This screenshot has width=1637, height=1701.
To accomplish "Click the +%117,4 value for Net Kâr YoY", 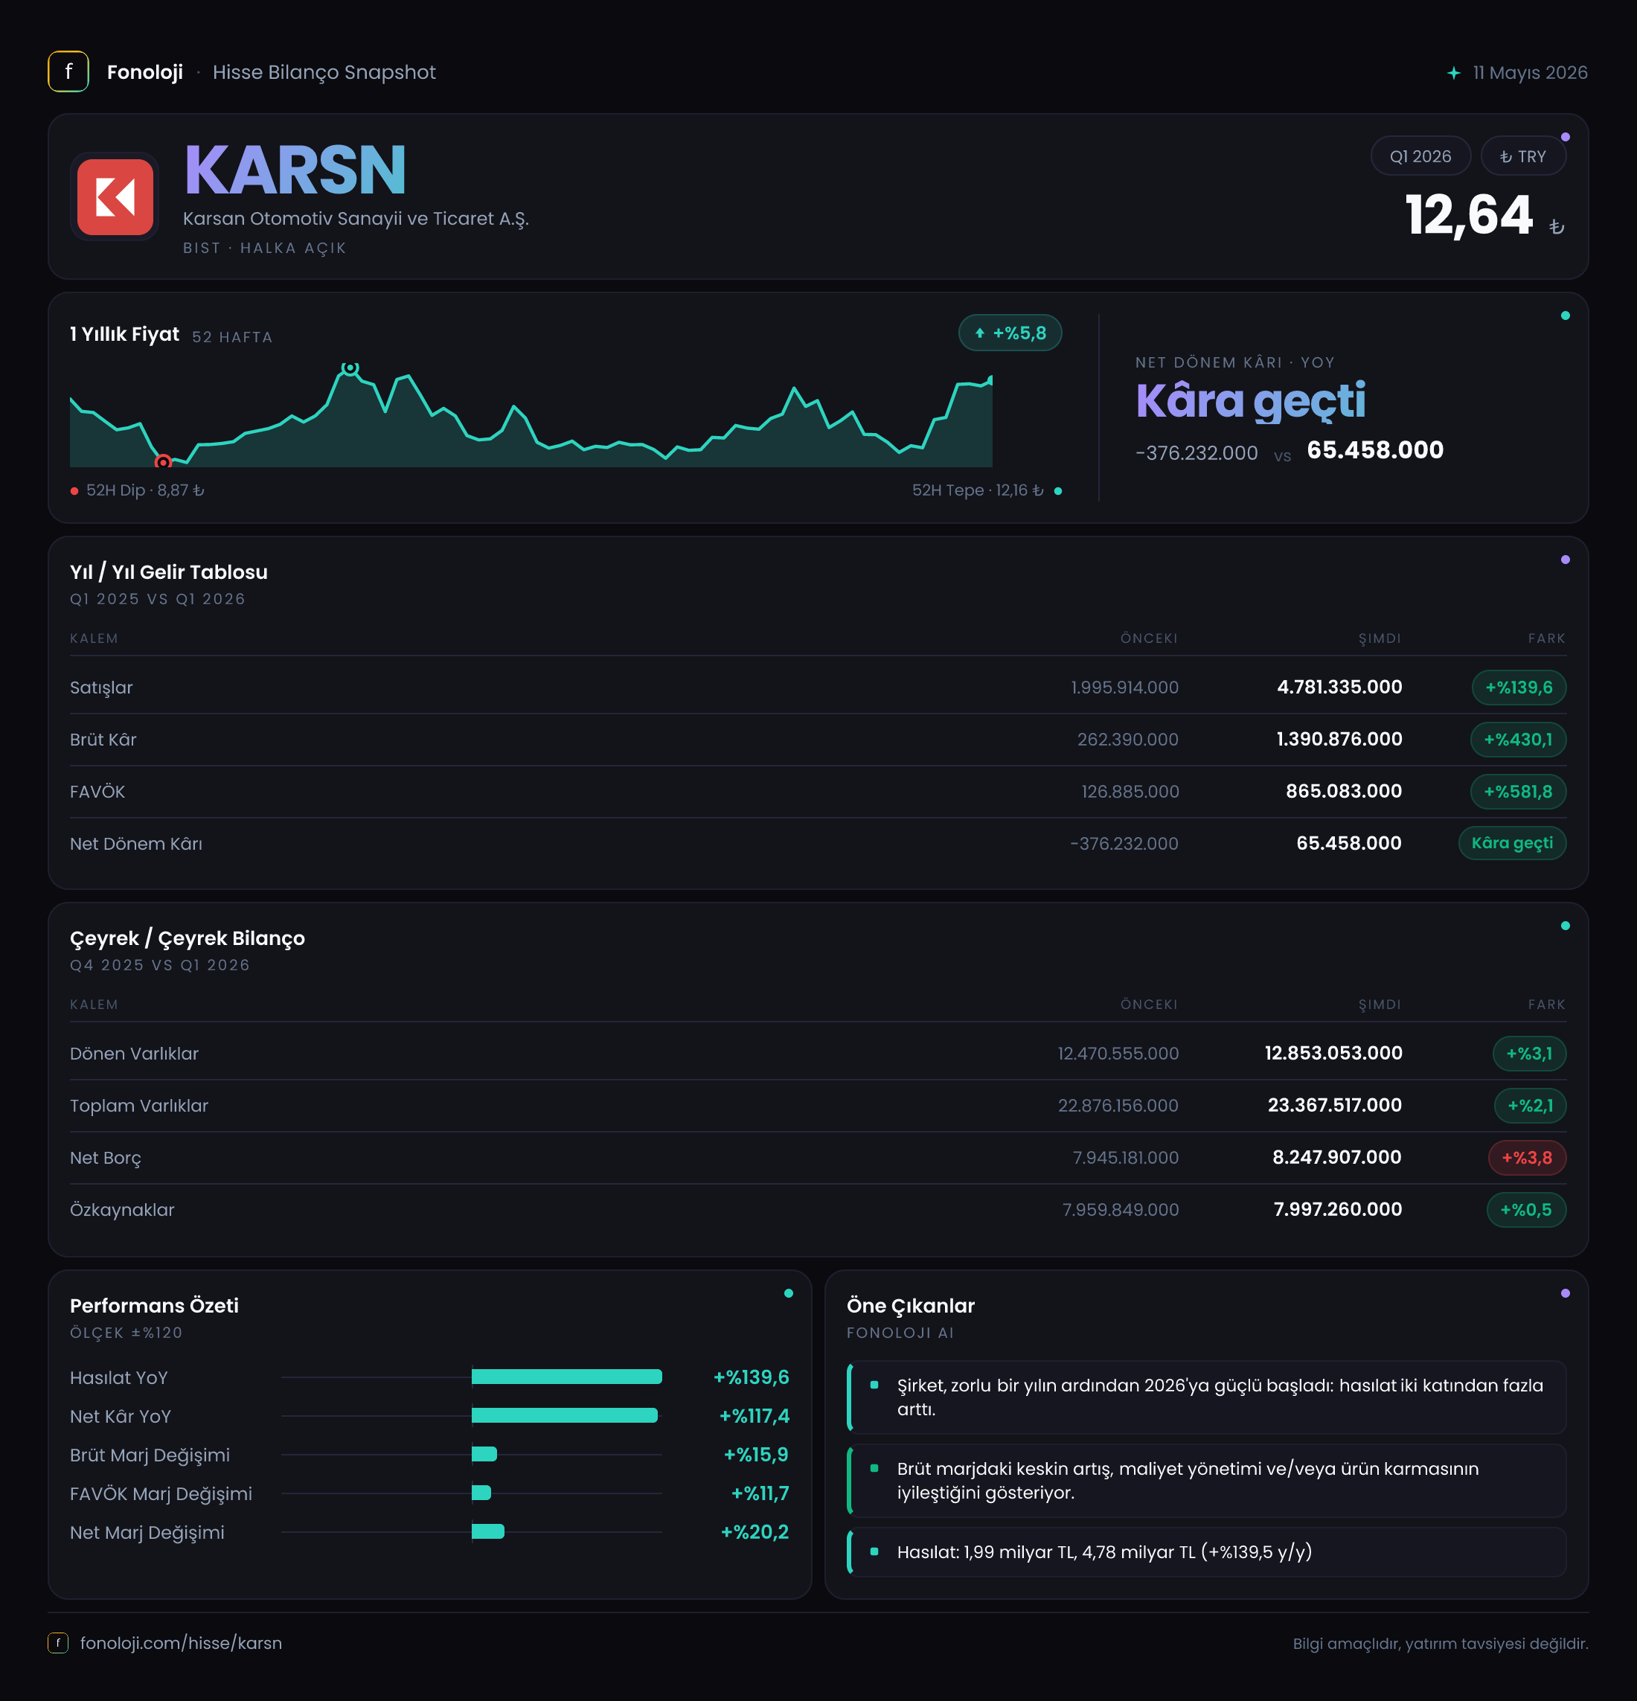I will click(x=755, y=1416).
